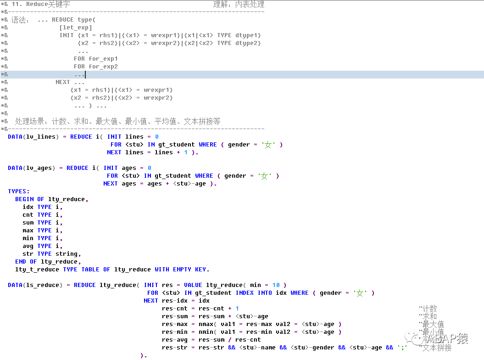Click the 'min TYPE i' field line
The height and width of the screenshot is (360, 484).
pos(43,238)
